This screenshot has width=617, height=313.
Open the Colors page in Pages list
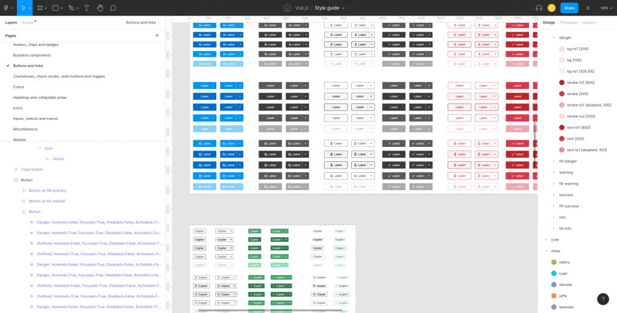click(19, 87)
